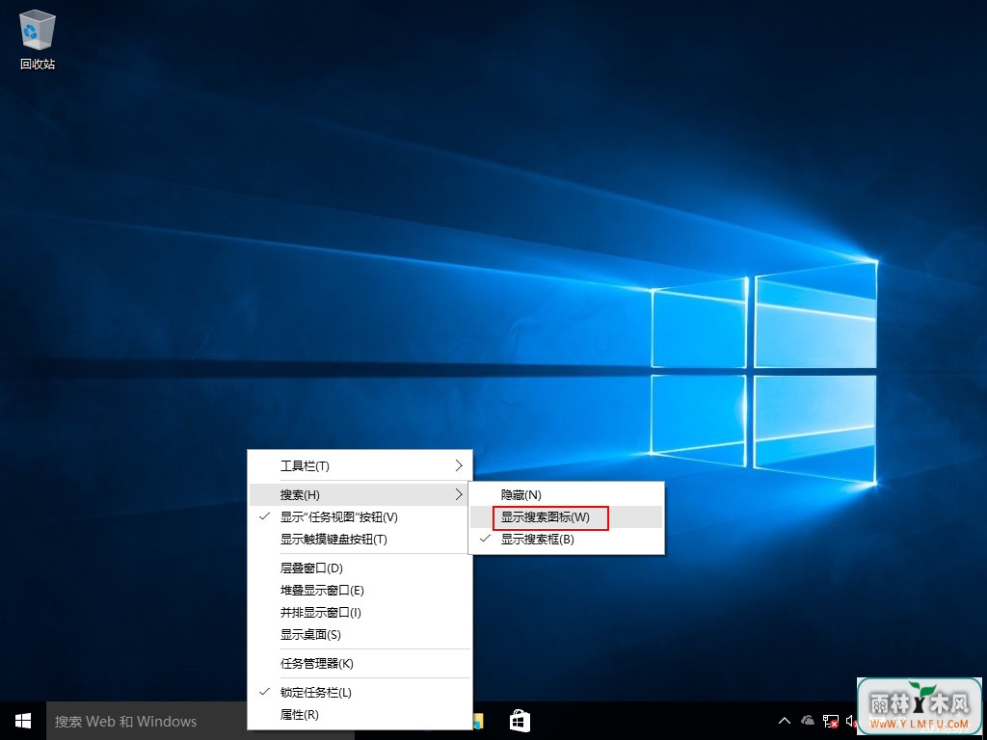The image size is (987, 740).
Task: Open 任务管理器(K) from the menu
Action: point(360,663)
